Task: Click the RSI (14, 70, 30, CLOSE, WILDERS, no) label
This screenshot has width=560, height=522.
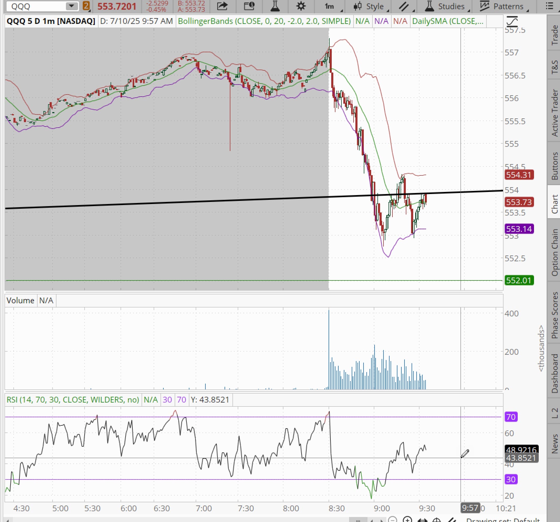Action: click(x=73, y=400)
